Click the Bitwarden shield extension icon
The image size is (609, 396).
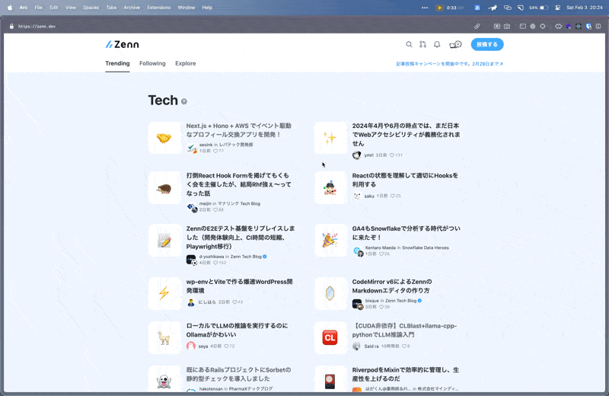(588, 27)
